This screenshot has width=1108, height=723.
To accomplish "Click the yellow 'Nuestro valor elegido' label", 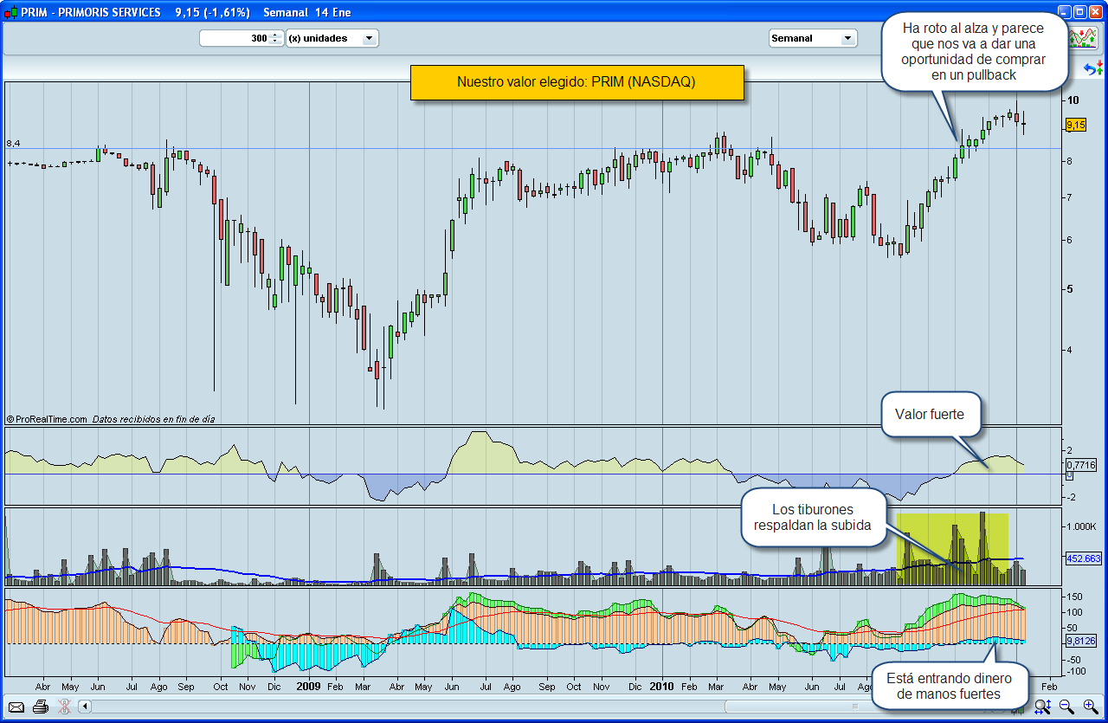I will pyautogui.click(x=577, y=82).
